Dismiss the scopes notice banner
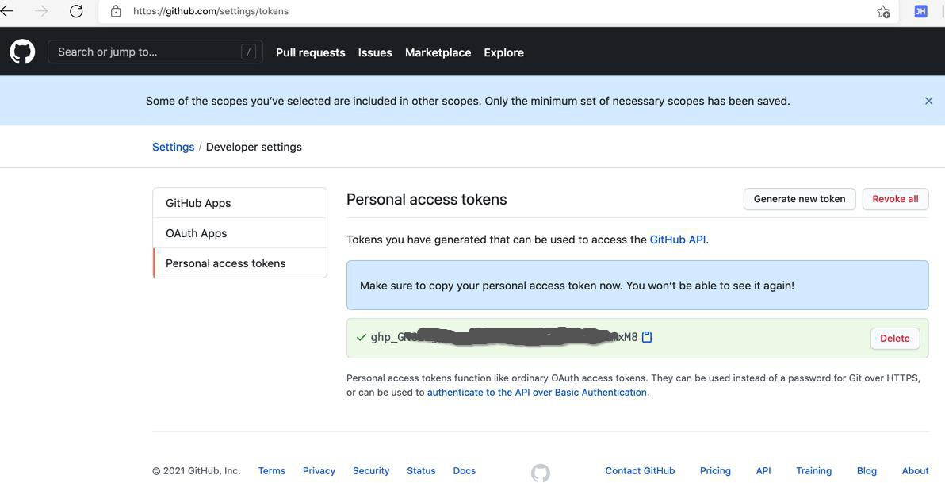 pos(928,102)
